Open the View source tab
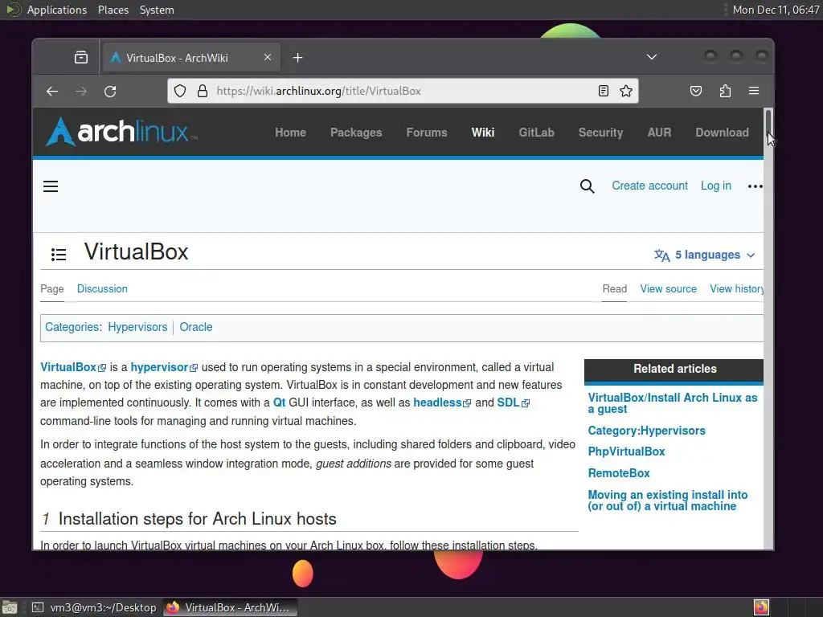The width and height of the screenshot is (823, 617). click(668, 288)
